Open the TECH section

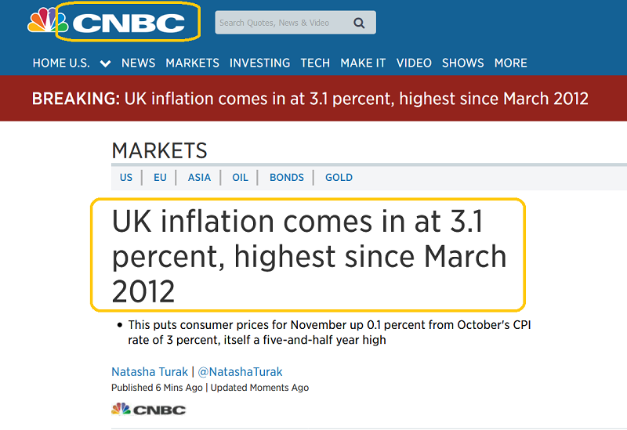point(315,63)
